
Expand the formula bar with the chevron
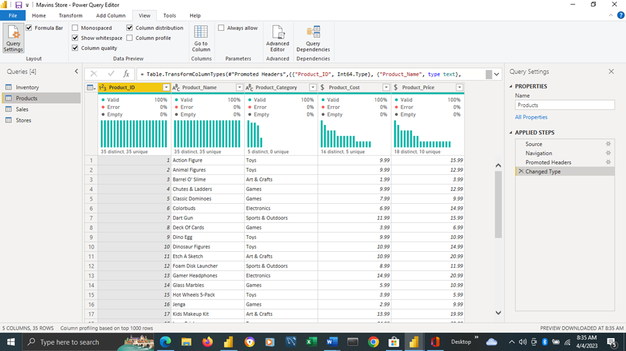tap(497, 74)
